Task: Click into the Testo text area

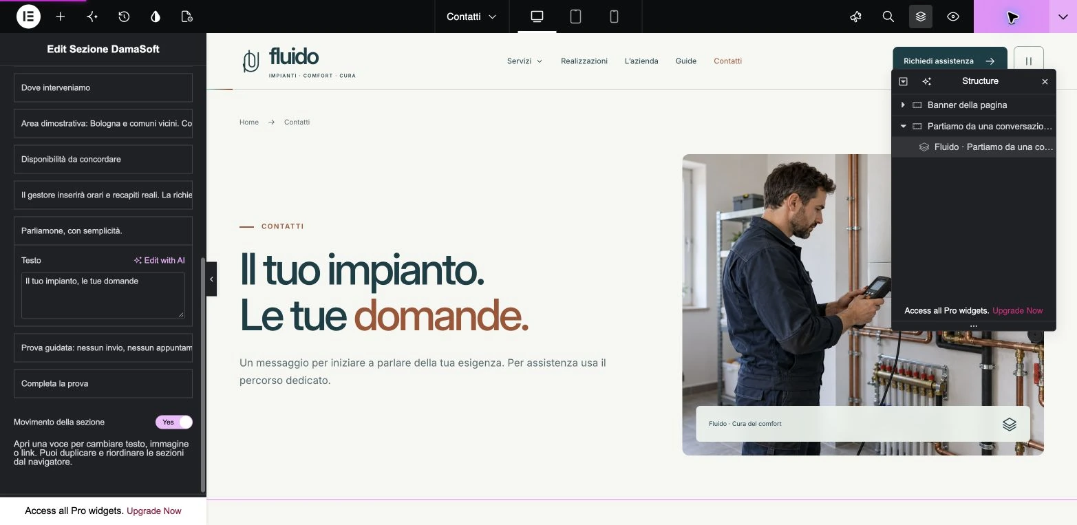Action: coord(103,295)
